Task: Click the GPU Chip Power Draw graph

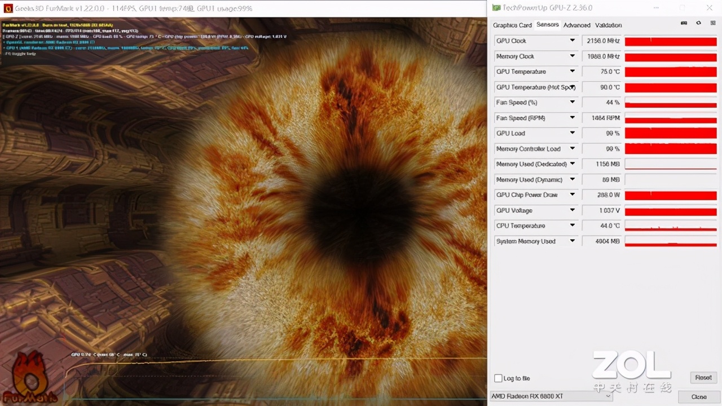Action: tap(671, 195)
